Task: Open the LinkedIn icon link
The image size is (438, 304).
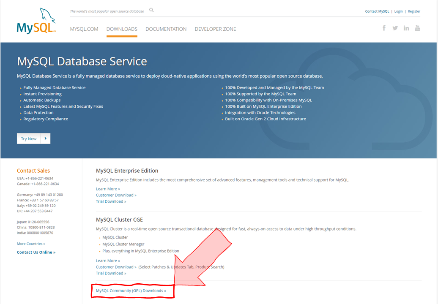Action: point(406,28)
